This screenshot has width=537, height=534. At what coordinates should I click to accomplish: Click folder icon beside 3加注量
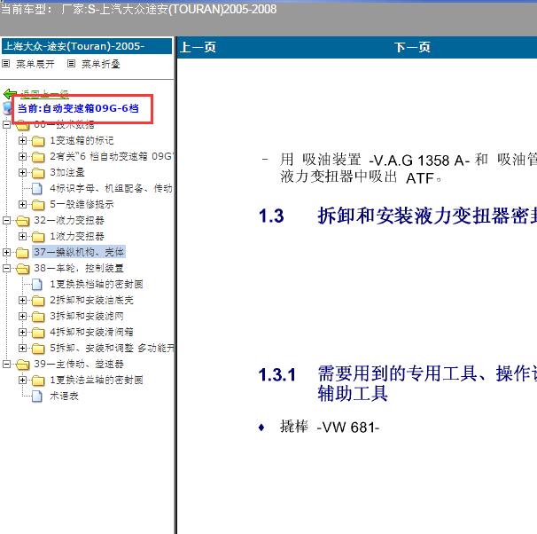(38, 173)
